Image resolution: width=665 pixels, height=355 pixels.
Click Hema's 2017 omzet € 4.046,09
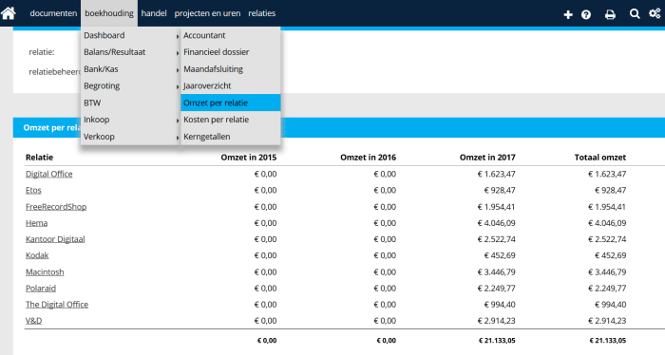pyautogui.click(x=496, y=223)
